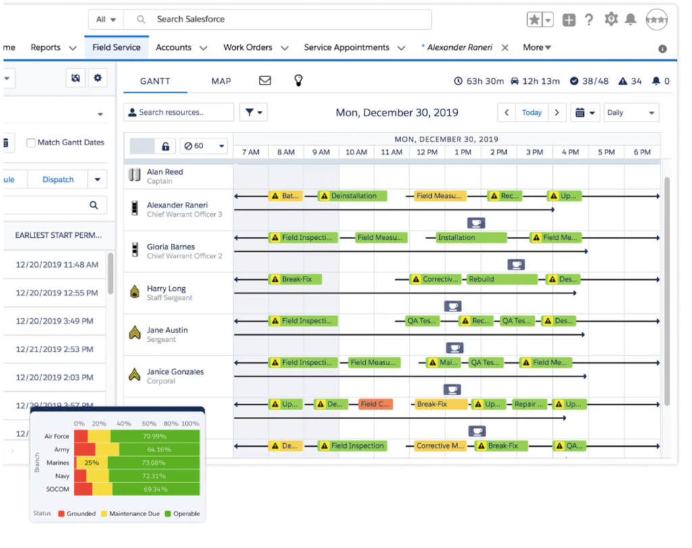Click the Grounded red legend swatch
Image resolution: width=692 pixels, height=548 pixels.
(x=61, y=514)
